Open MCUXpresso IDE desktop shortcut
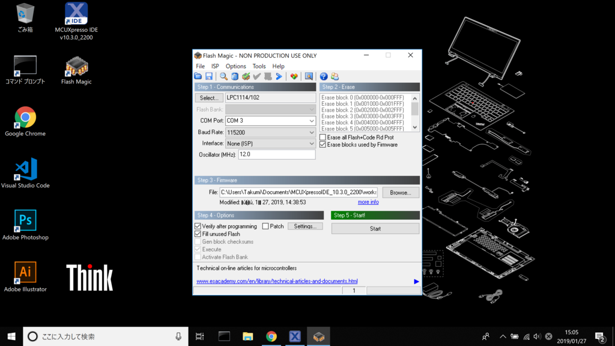615x346 pixels. click(x=76, y=21)
